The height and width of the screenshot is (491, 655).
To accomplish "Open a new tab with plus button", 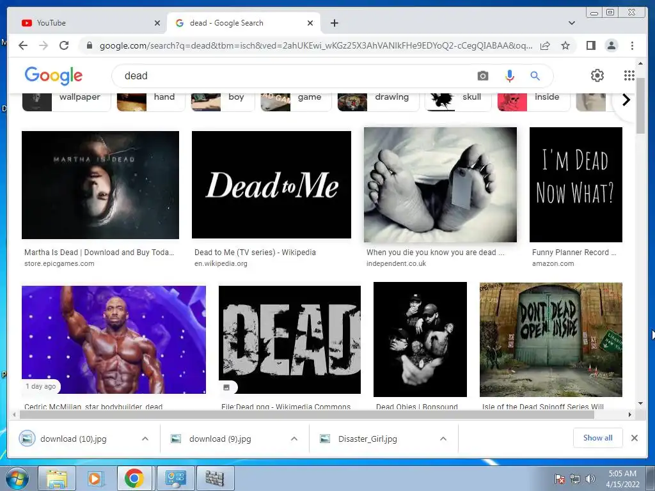I will (x=334, y=23).
